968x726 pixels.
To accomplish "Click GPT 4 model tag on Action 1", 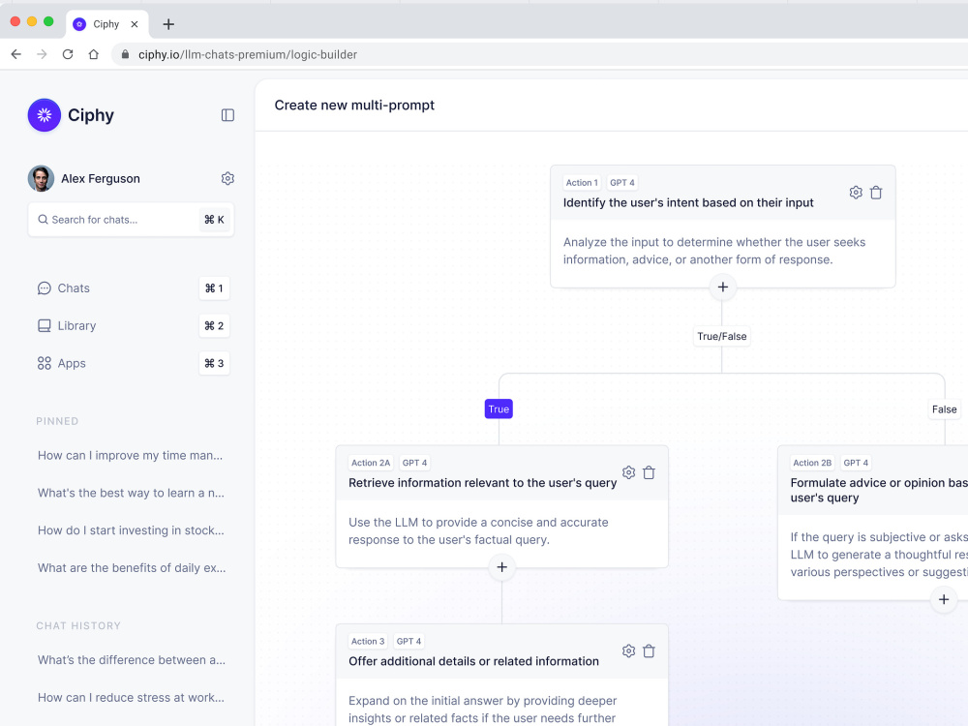I will 622,183.
